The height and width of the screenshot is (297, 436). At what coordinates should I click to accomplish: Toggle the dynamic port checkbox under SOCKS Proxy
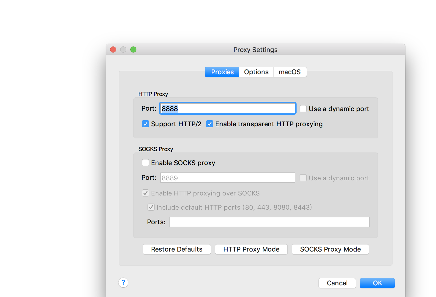(x=303, y=178)
